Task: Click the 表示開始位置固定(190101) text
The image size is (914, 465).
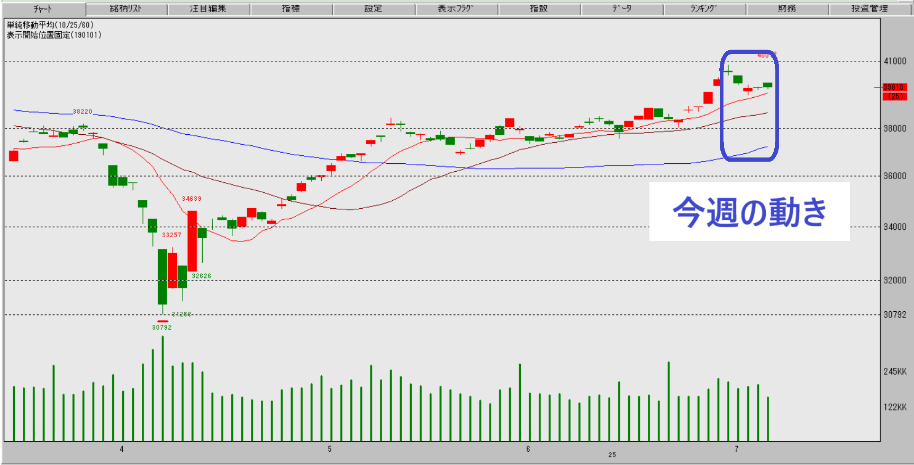Action: 54,35
